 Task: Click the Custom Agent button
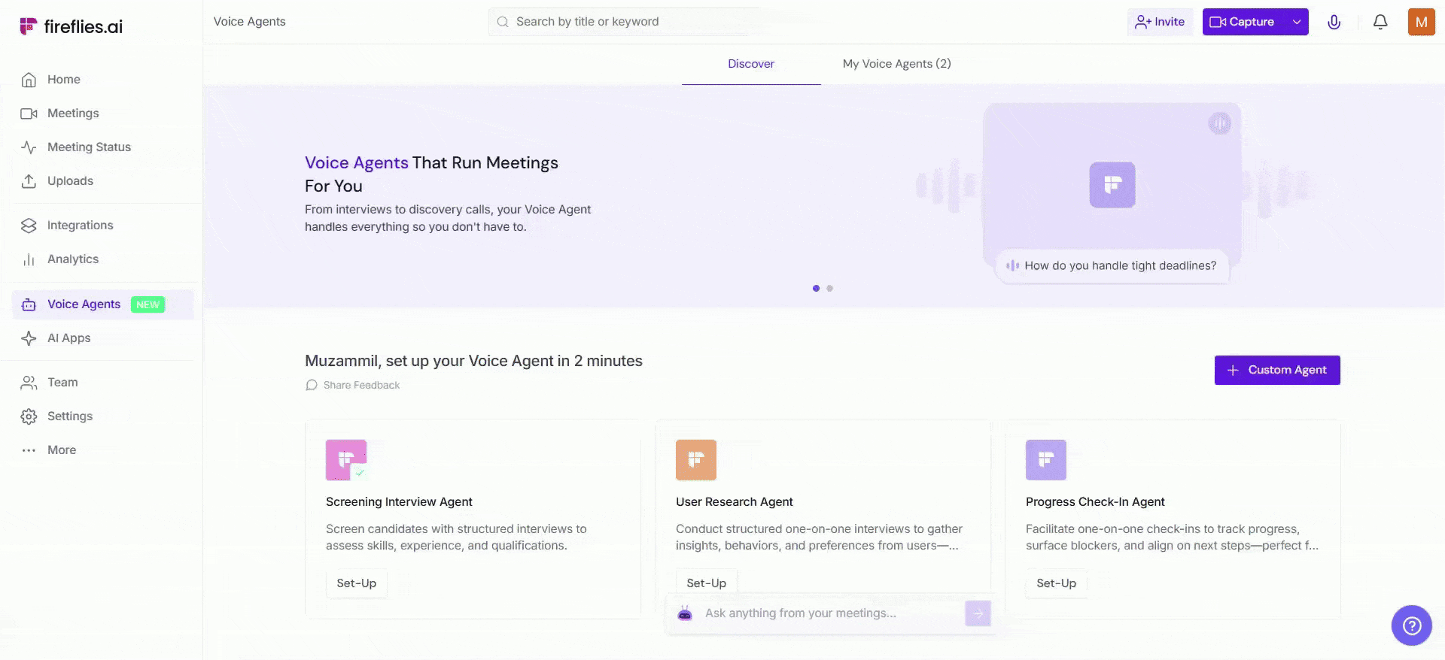[1276, 370]
